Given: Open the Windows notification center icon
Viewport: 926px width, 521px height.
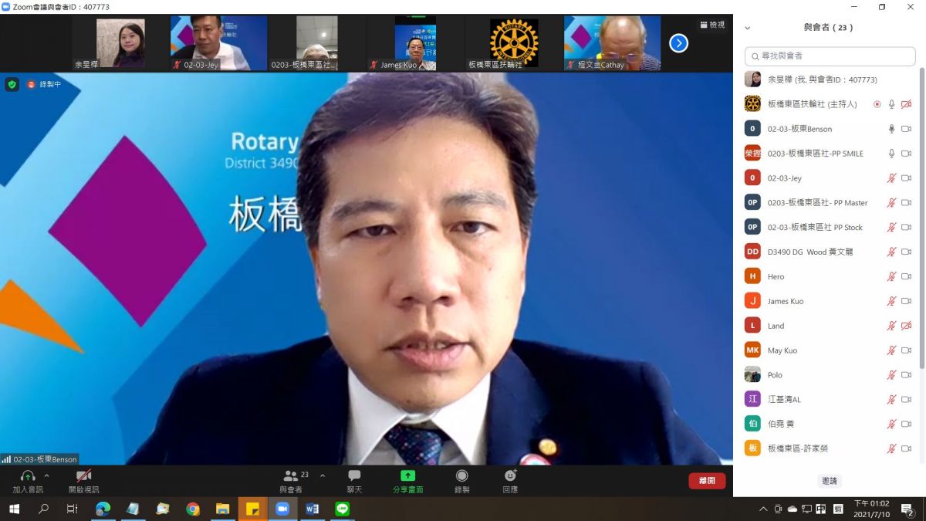Looking at the screenshot, I should (x=907, y=509).
